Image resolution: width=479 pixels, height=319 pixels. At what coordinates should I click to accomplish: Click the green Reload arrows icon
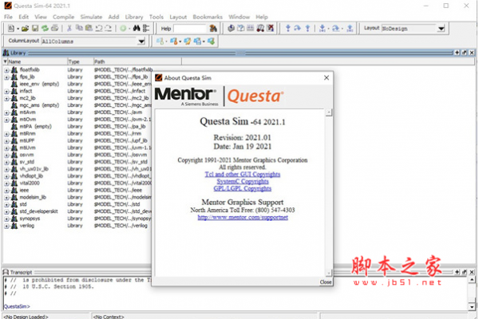tap(45, 29)
